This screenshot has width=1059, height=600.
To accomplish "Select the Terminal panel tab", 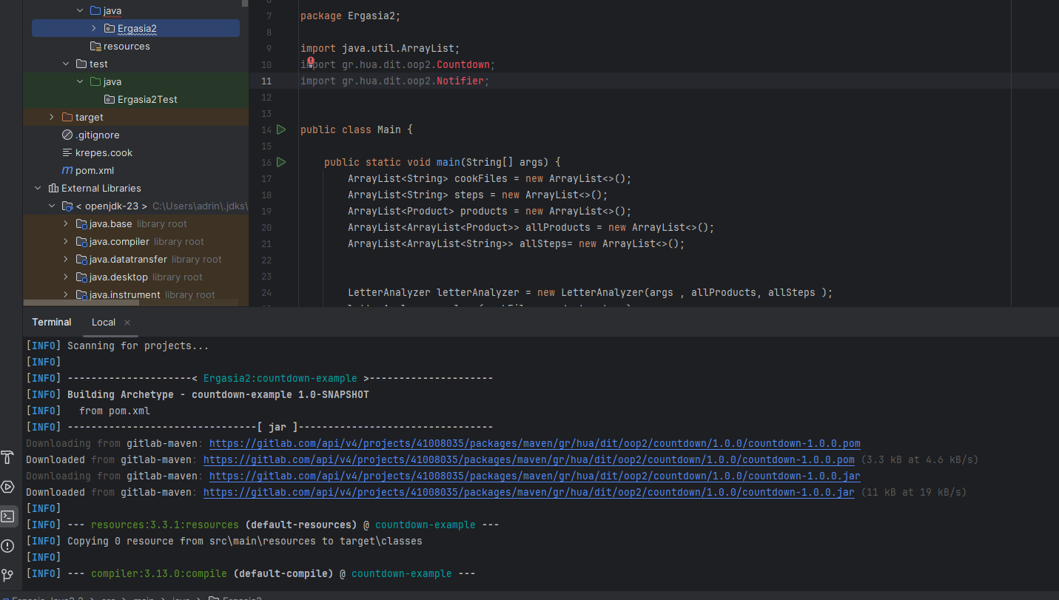I will [x=52, y=322].
